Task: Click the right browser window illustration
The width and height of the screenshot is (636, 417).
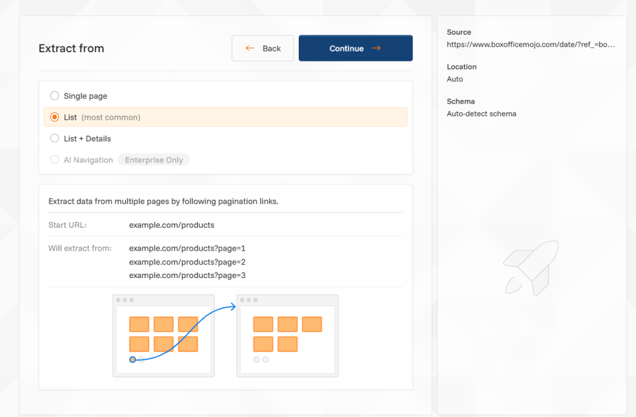Action: (x=288, y=336)
